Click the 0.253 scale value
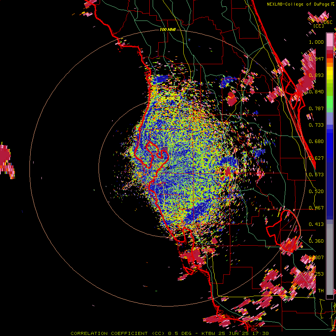This screenshot has width=336, height=336. pyautogui.click(x=316, y=274)
